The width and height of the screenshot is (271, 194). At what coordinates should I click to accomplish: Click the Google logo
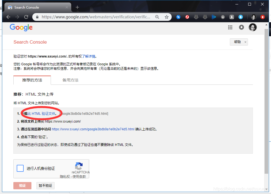click(x=21, y=28)
